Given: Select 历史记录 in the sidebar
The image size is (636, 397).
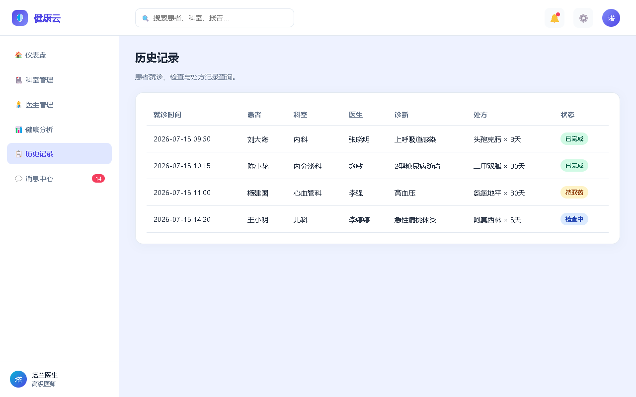Looking at the screenshot, I should (x=59, y=154).
